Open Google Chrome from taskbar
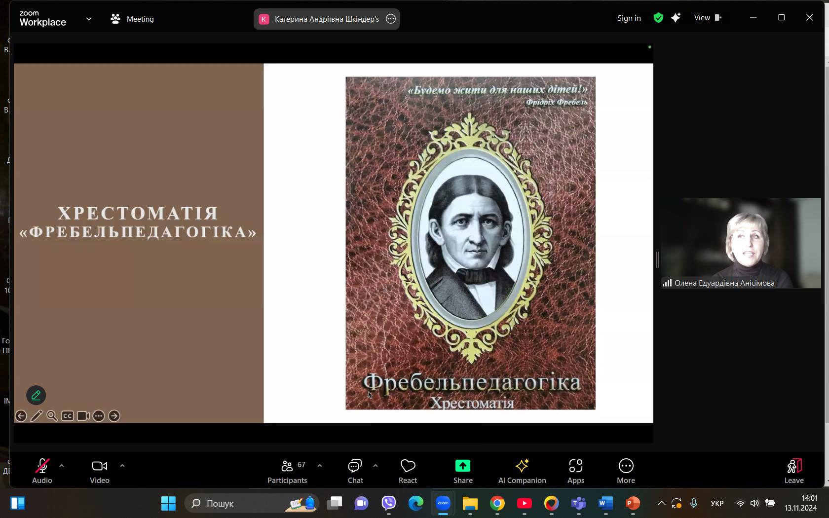This screenshot has width=829, height=518. pos(497,503)
